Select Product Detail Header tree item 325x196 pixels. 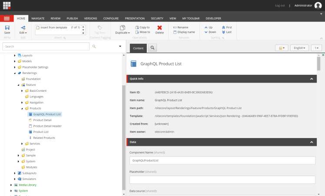click(x=47, y=126)
